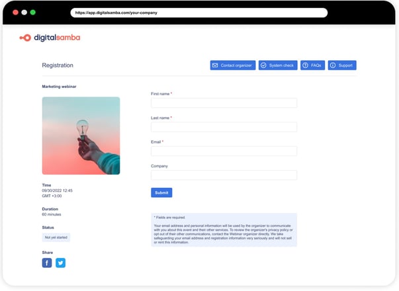Click the 'Marketing webinar' title text
The image size is (399, 291).
pos(59,87)
